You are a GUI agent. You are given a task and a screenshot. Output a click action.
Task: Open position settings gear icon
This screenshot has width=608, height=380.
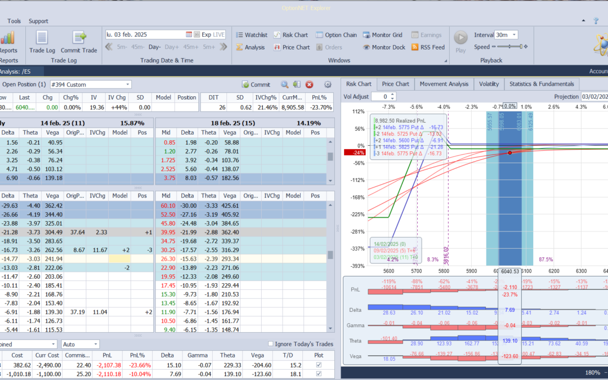click(328, 84)
